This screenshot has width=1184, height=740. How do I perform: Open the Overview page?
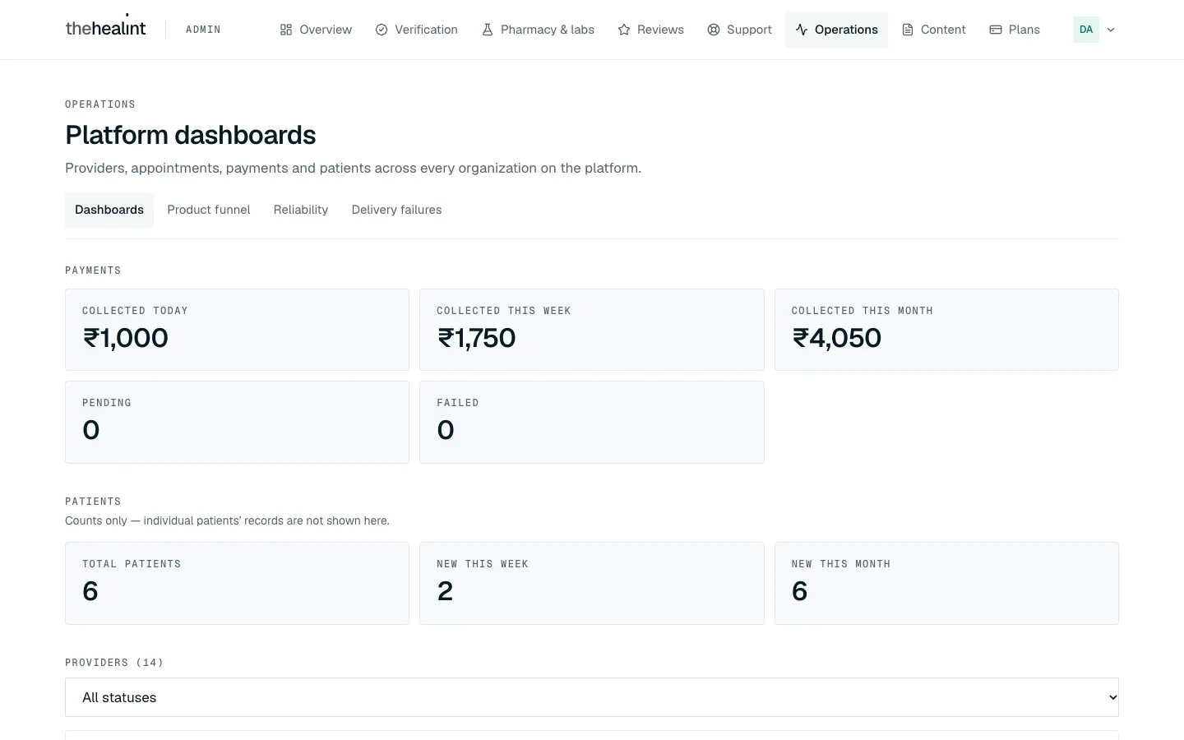click(x=316, y=30)
